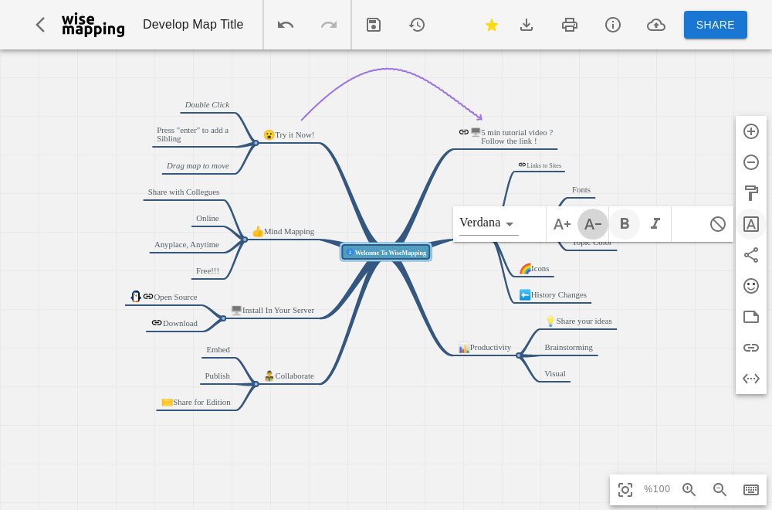Screen dimensions: 772x510
Task: Redo the last undone action
Action: [329, 25]
